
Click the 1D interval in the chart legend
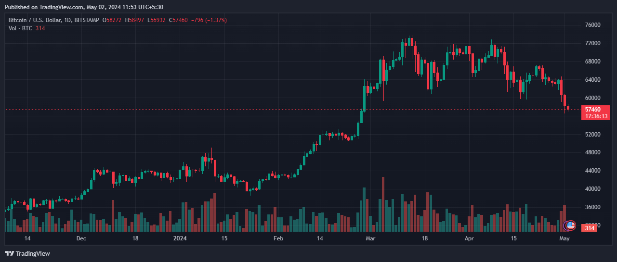(x=68, y=20)
